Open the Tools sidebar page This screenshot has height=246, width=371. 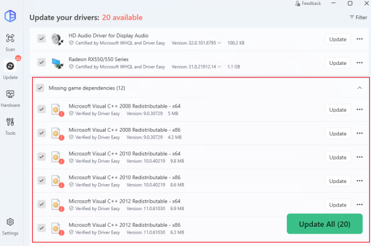10,126
